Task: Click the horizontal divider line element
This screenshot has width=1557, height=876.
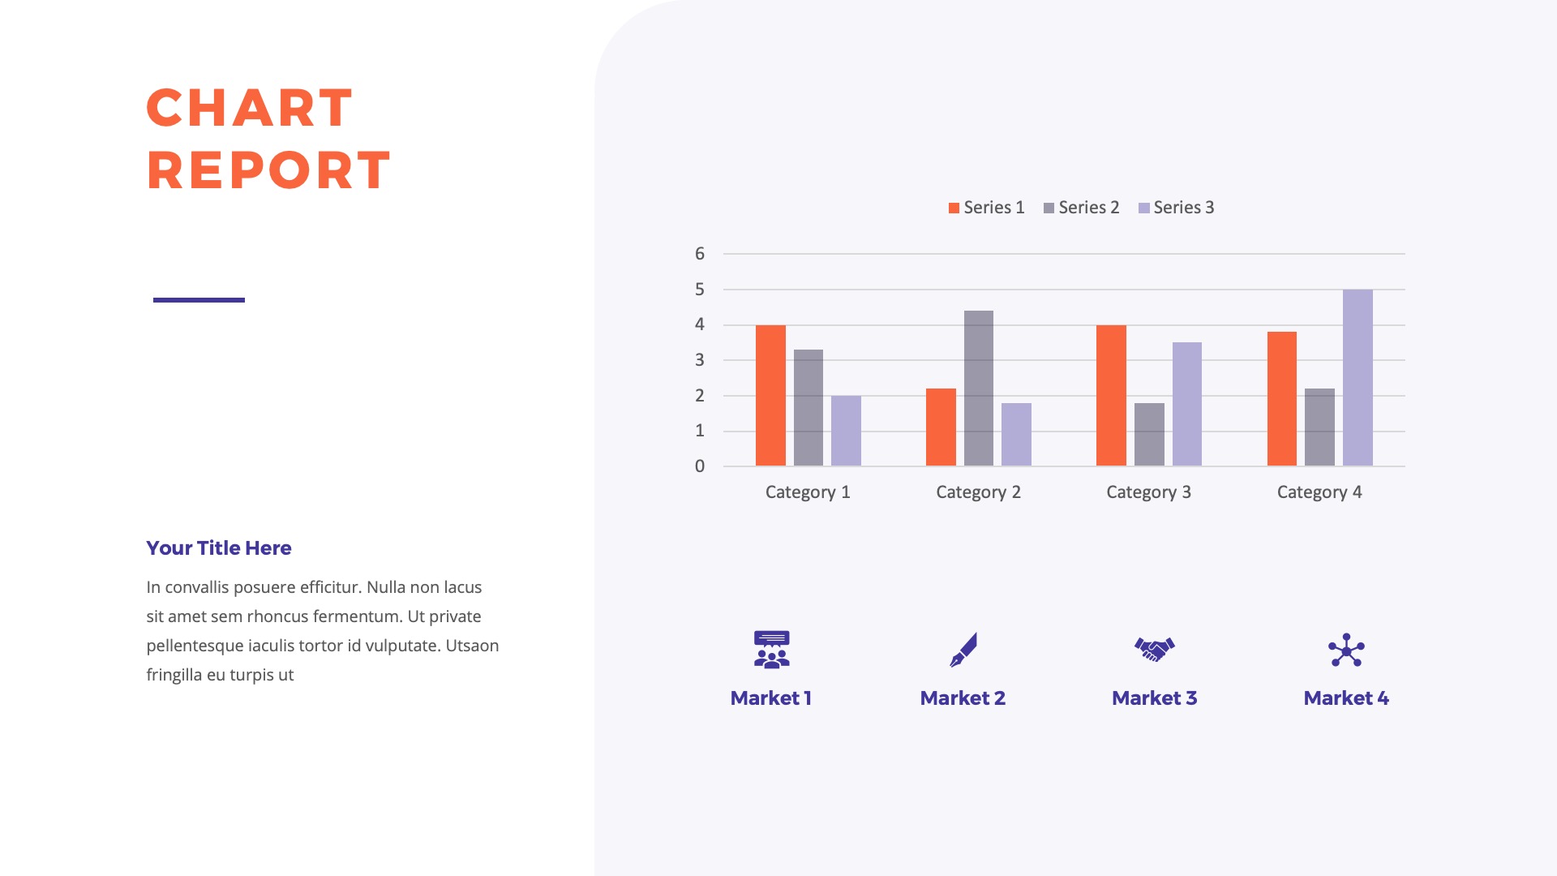Action: coord(197,298)
